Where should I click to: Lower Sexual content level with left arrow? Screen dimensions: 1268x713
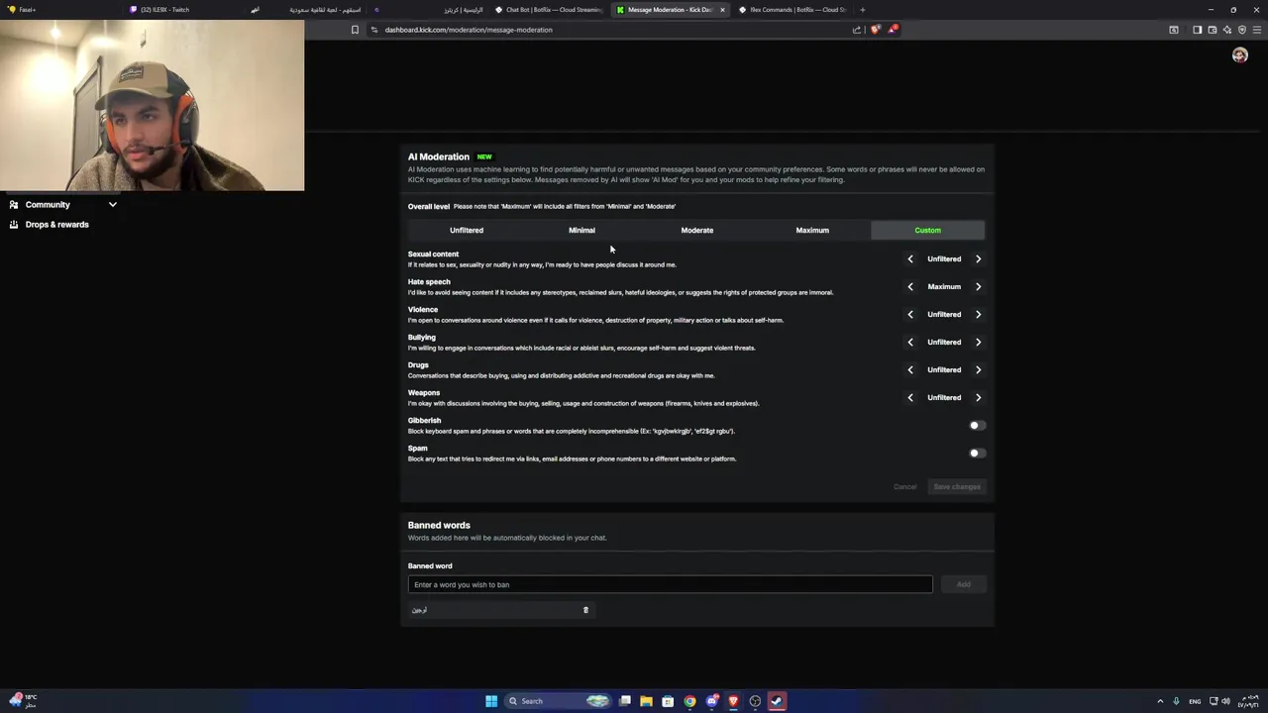pyautogui.click(x=910, y=259)
